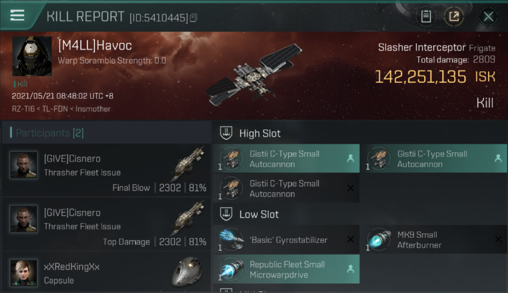
Task: Click the clipboard copy report icon
Action: 426,16
